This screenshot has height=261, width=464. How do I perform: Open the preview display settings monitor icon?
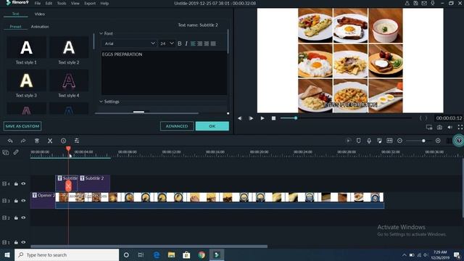coord(429,128)
